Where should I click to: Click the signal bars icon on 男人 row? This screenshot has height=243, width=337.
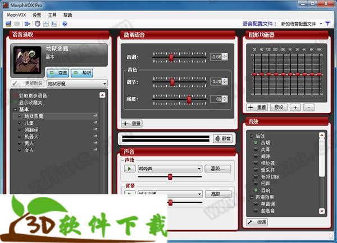coord(95,143)
